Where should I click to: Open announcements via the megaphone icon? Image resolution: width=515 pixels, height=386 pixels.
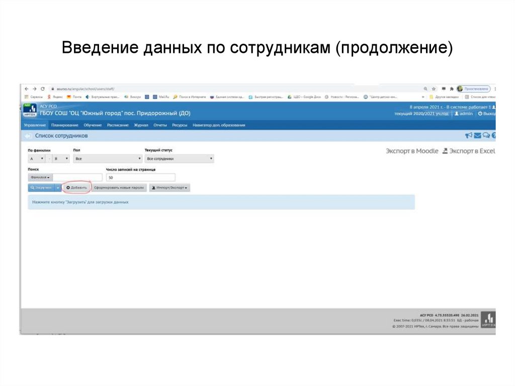click(x=468, y=136)
